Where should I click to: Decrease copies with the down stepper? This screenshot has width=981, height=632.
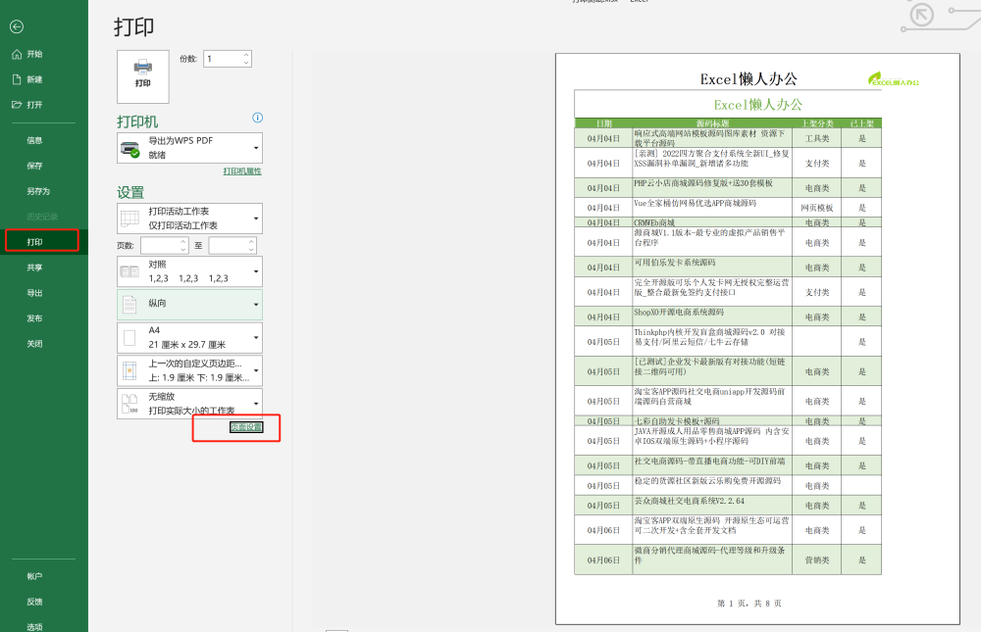pyautogui.click(x=246, y=63)
